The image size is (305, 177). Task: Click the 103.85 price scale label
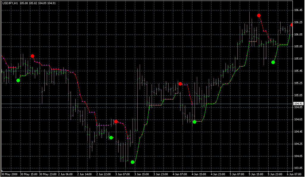(x=298, y=168)
